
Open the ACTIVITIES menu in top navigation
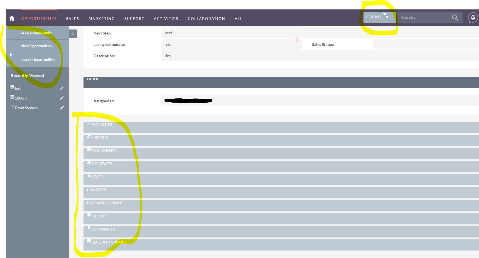166,19
